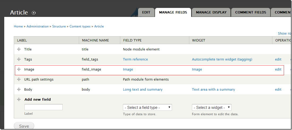Go to the Comment Fields tab

(250, 12)
